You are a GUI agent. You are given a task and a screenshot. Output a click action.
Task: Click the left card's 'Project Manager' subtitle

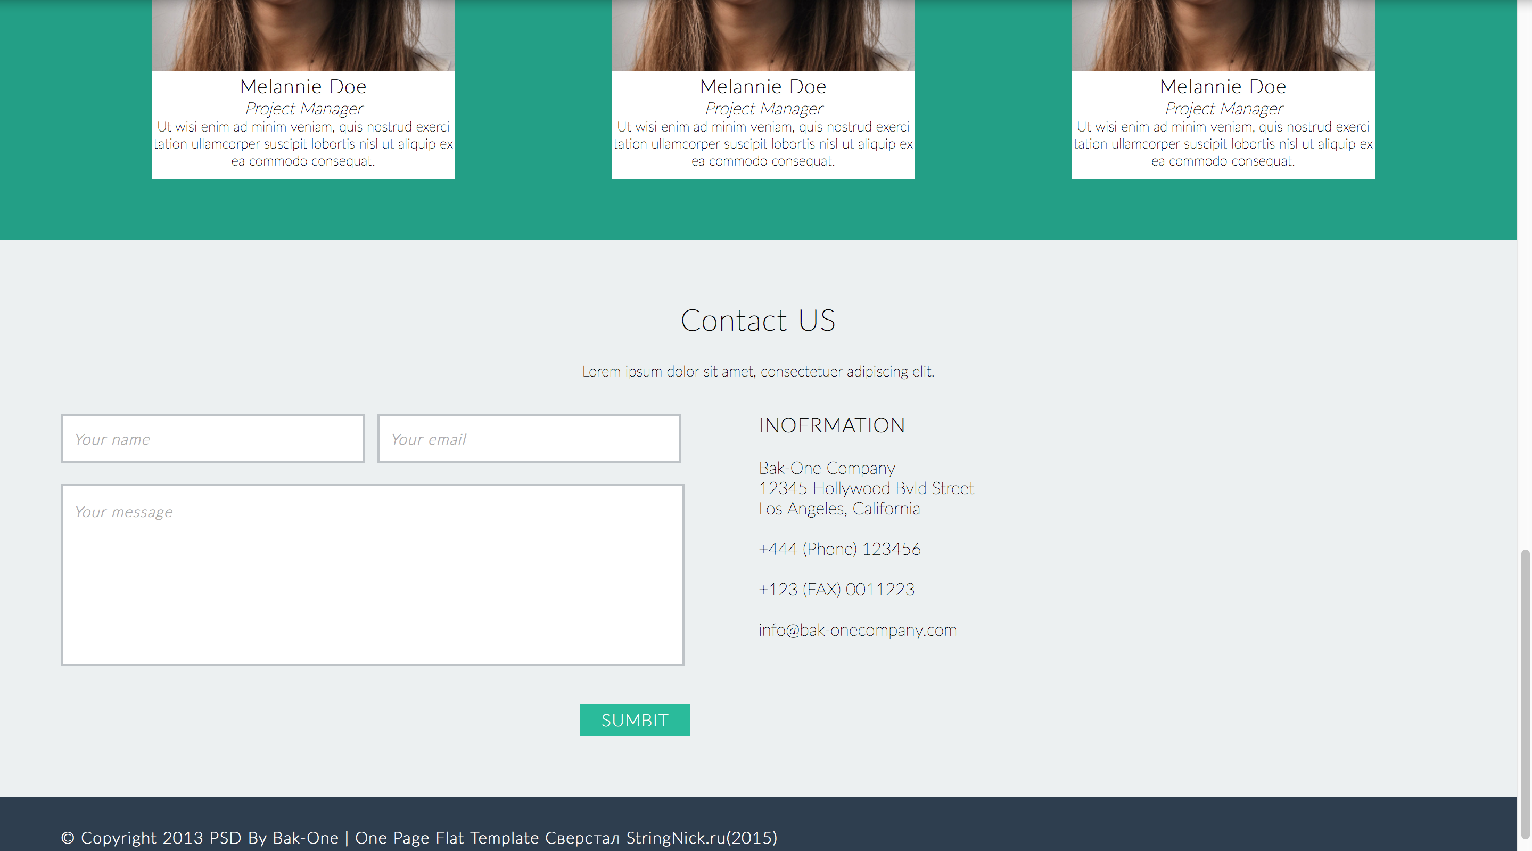303,108
